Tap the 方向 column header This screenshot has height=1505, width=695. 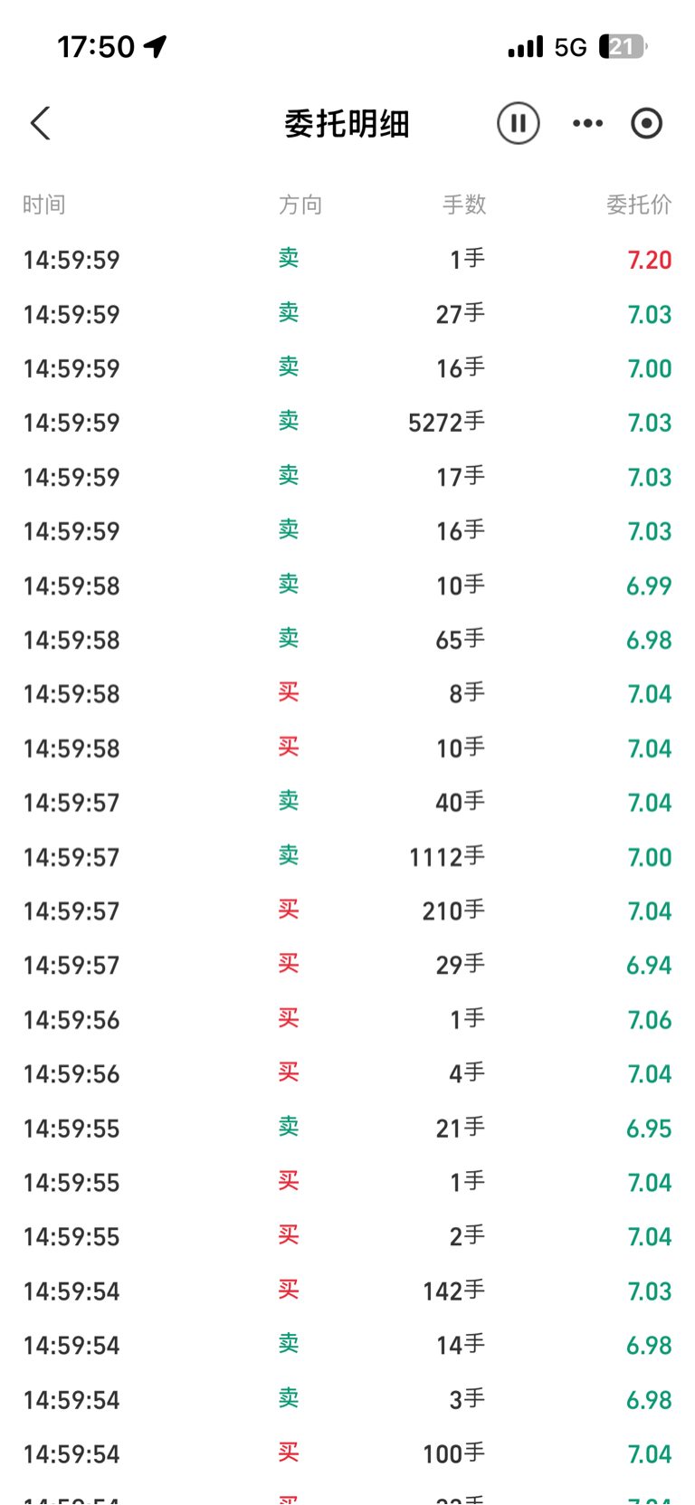point(300,205)
